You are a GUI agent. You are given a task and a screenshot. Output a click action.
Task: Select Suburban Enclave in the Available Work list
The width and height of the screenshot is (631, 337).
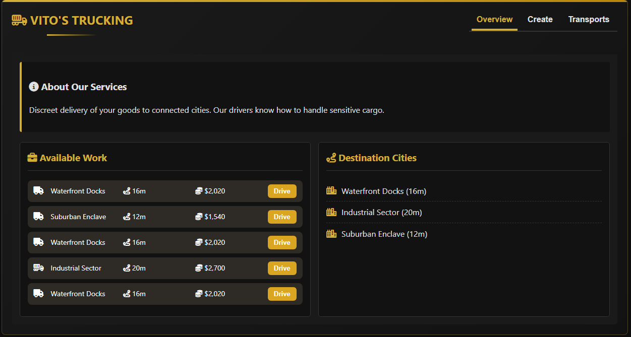pyautogui.click(x=78, y=217)
